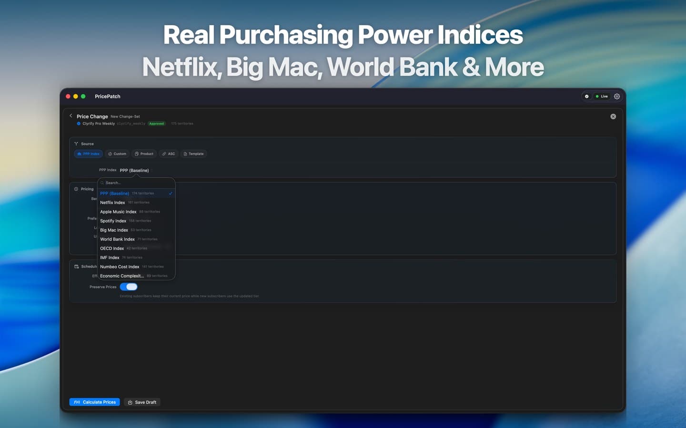Click the Schedule calendar icon

tap(77, 266)
